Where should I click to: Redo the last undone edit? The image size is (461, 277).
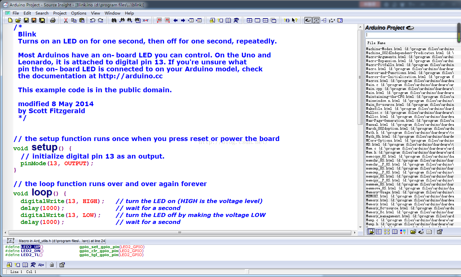click(100, 20)
